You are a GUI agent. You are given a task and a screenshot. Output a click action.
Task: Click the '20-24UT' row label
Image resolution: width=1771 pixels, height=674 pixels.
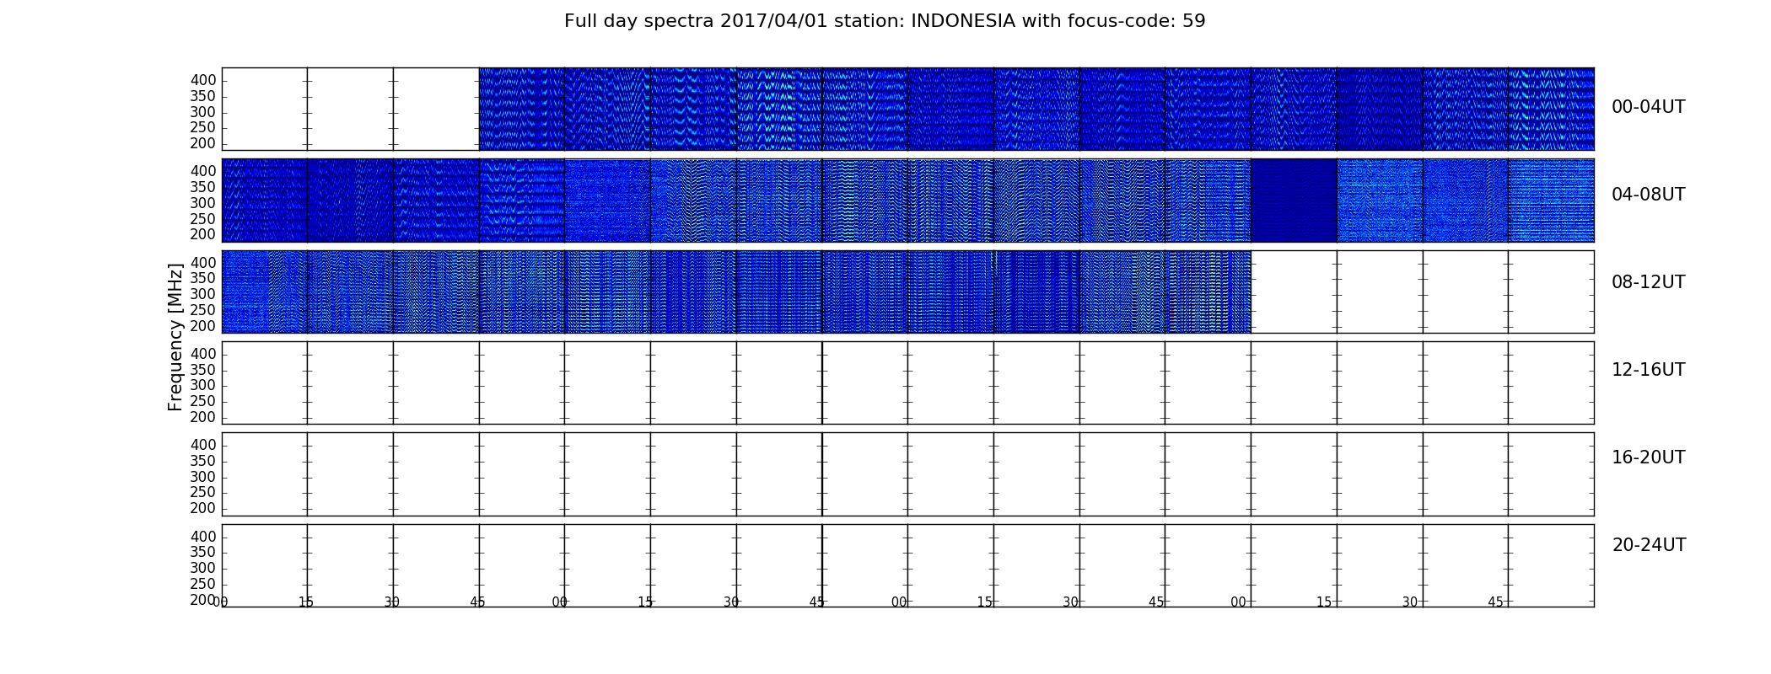1649,545
